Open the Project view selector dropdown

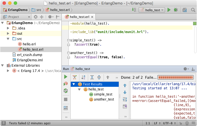tap(17, 17)
